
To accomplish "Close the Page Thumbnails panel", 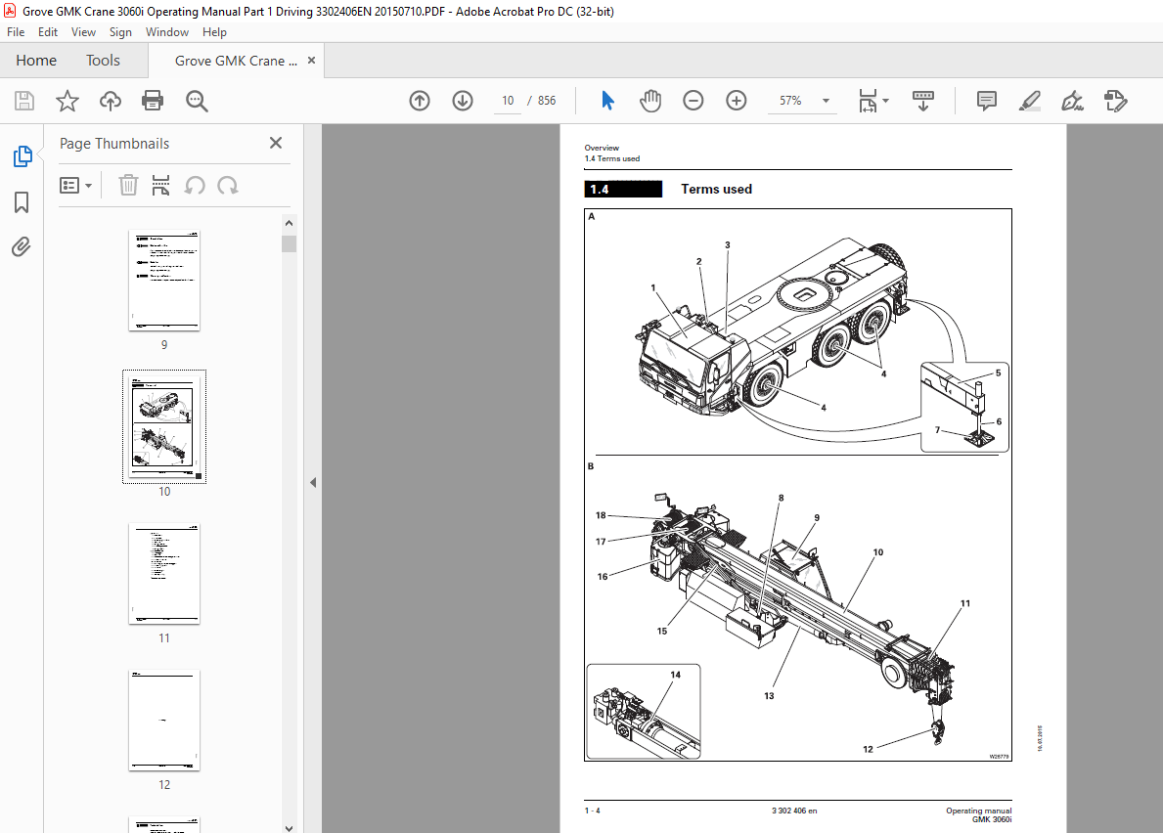I will 276,143.
